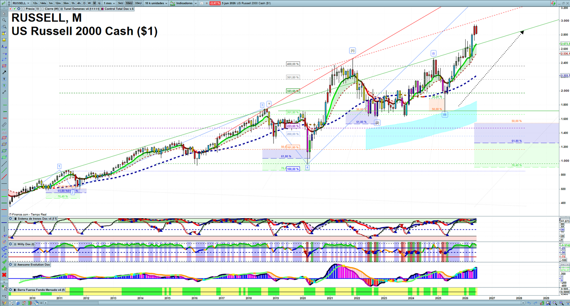Click the Awesome Evolution Doc label
Image resolution: width=570 pixels, height=306 pixels.
pos(34,264)
